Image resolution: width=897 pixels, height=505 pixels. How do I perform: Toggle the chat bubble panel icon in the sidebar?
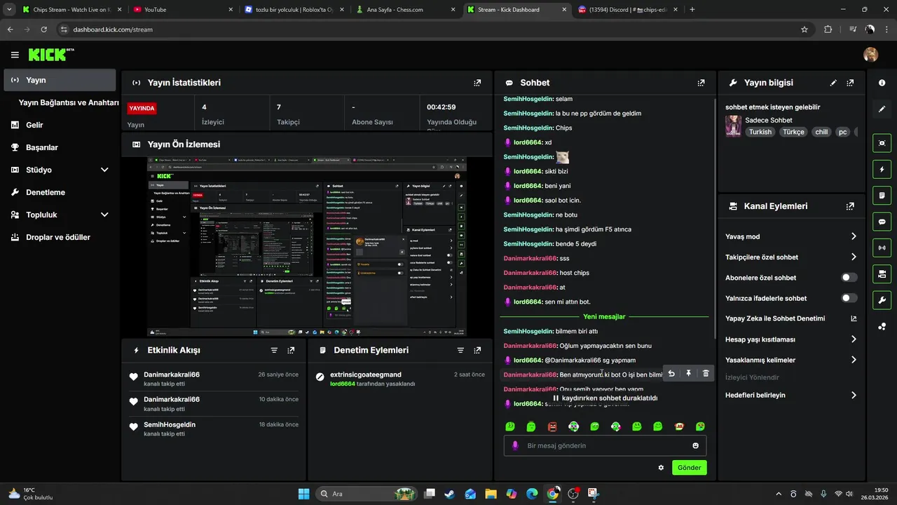pyautogui.click(x=882, y=221)
